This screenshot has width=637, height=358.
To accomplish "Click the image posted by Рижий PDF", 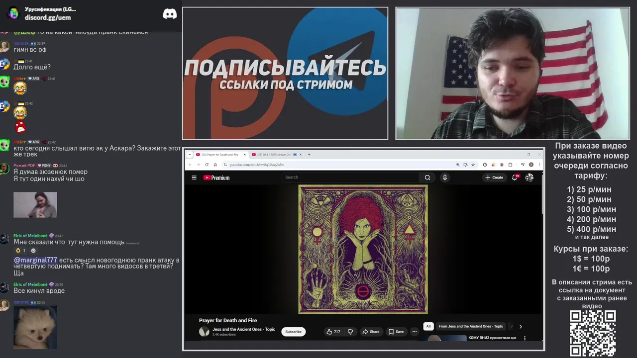I will [x=35, y=205].
